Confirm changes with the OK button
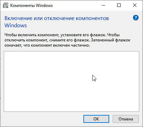The image size is (143, 127). pos(96,119)
